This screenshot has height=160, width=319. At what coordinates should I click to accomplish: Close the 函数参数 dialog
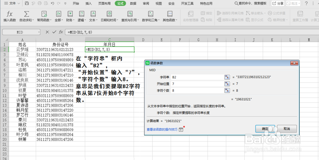(x=294, y=63)
